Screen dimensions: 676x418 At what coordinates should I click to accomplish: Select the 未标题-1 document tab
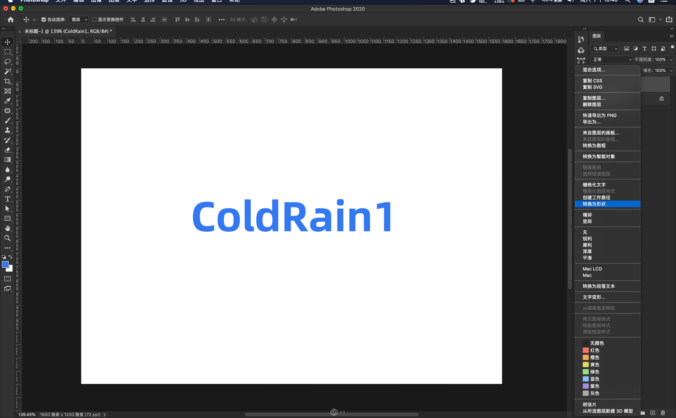(68, 31)
